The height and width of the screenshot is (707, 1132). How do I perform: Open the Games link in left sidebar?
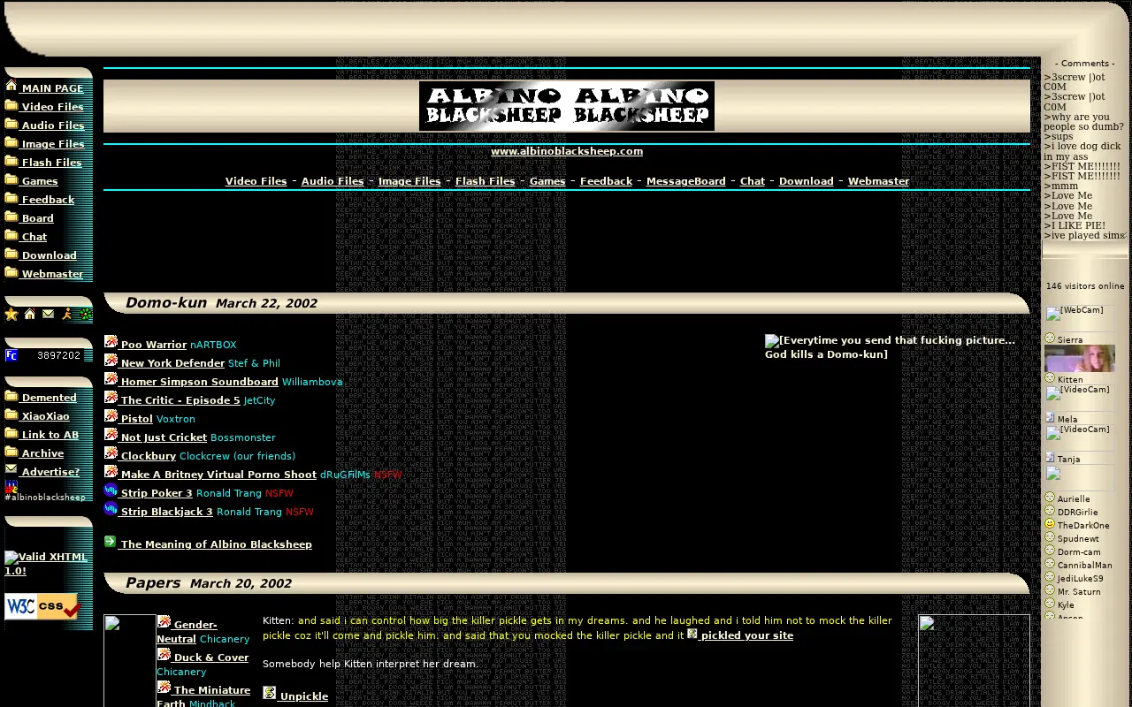[x=40, y=181]
